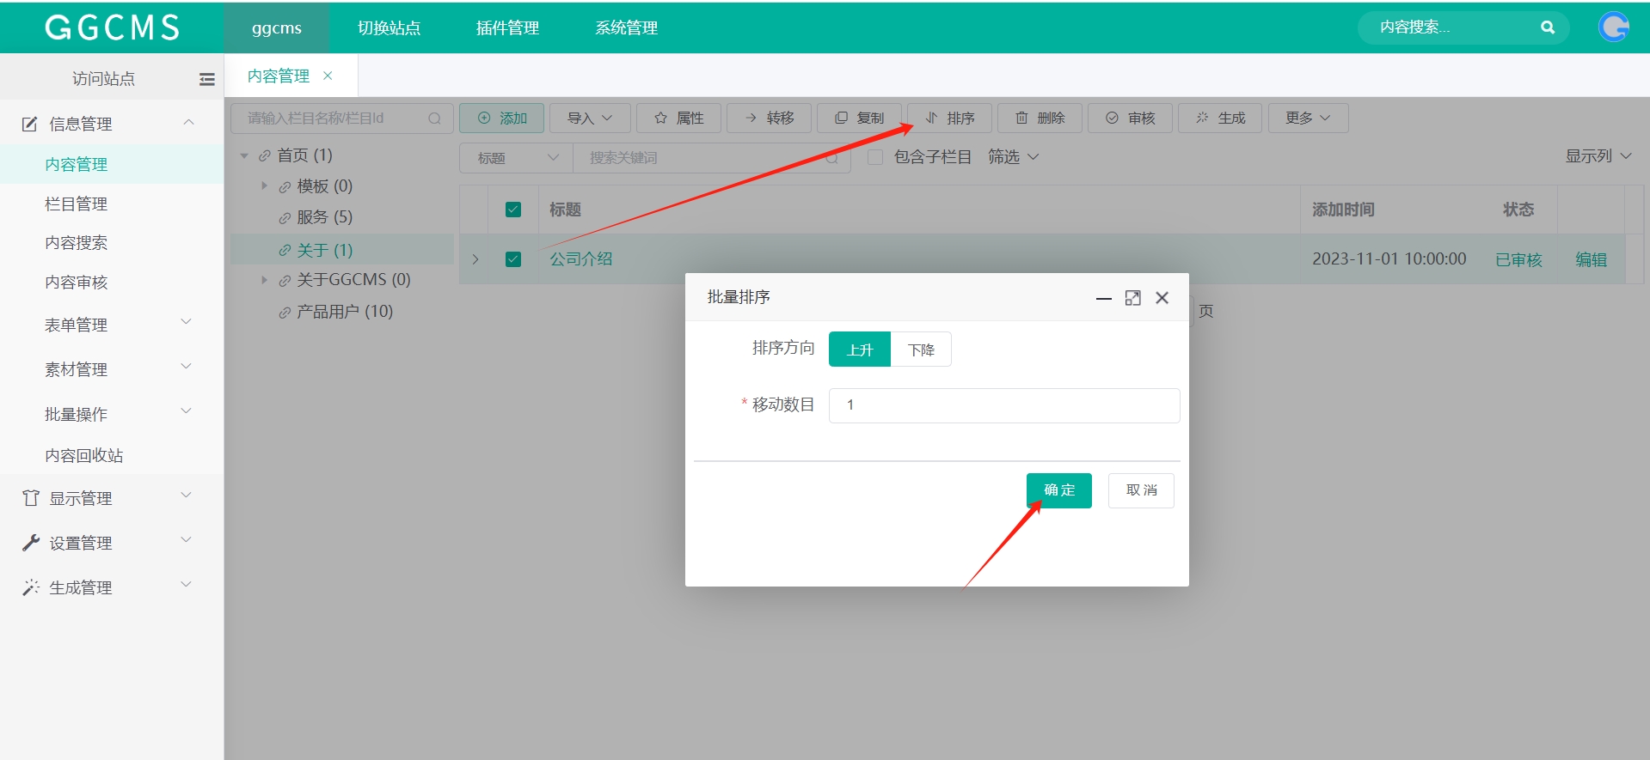The width and height of the screenshot is (1650, 760).
Task: Select 关于 (1) in column tree
Action: click(x=324, y=250)
